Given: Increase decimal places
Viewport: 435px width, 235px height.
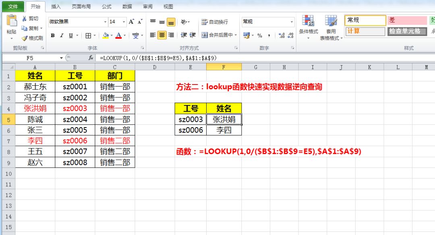Looking at the screenshot, I should (281, 35).
